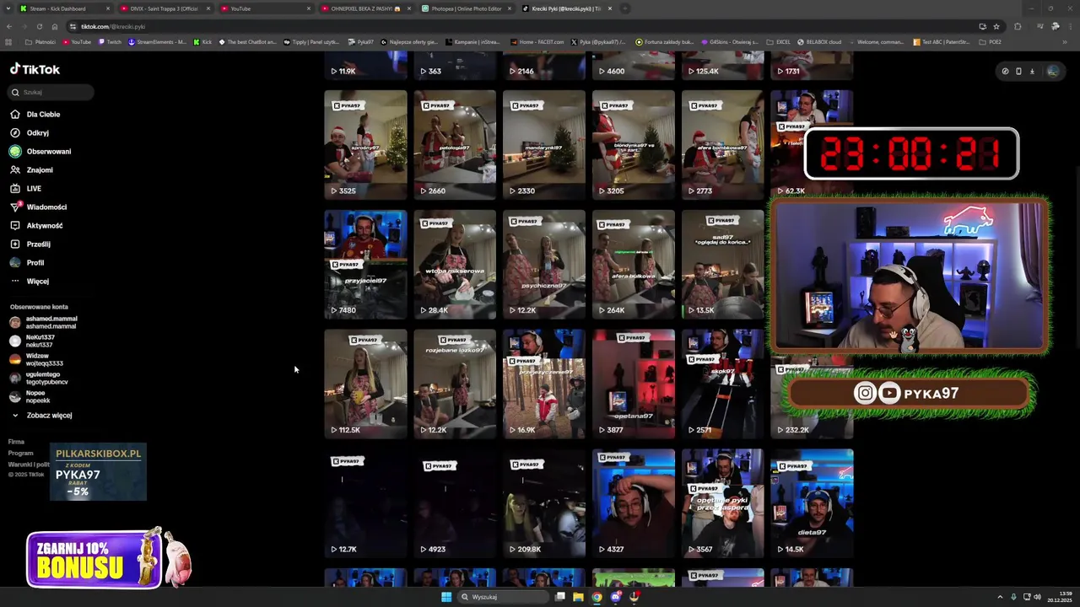Open Profil page
The width and height of the screenshot is (1080, 607).
tap(35, 262)
